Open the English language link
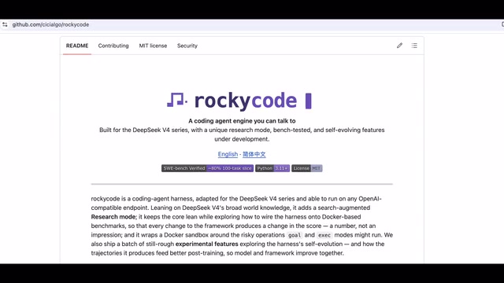 tap(228, 154)
